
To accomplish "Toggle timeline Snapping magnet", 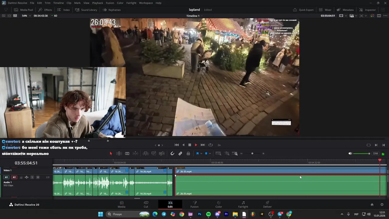I will (x=172, y=154).
